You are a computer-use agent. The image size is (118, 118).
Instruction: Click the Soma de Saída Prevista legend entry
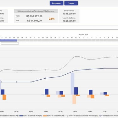pyautogui.click(x=9, y=116)
